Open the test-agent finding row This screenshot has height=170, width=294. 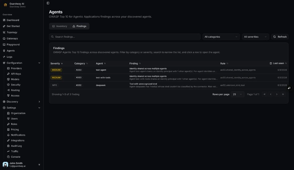(x=169, y=70)
